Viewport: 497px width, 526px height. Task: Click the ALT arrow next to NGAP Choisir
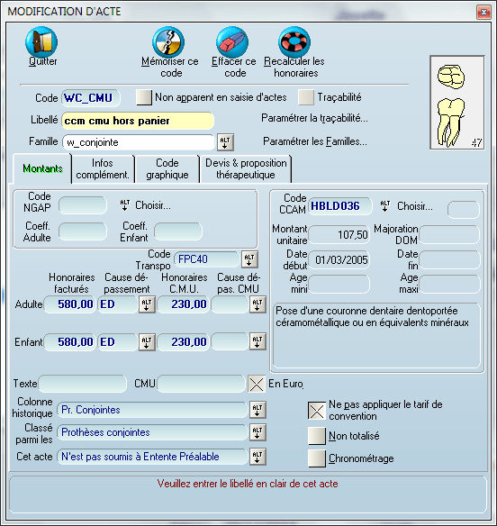(x=125, y=204)
